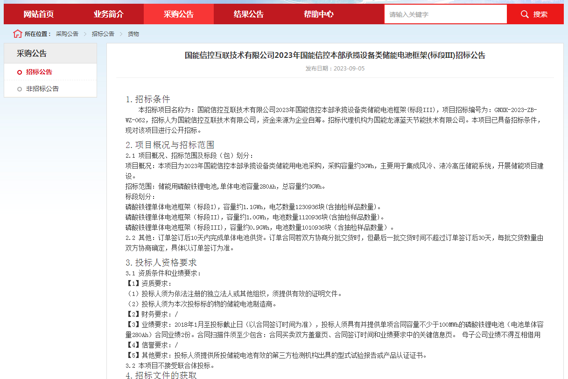Screen dimensions: 568x379
Task: Click the 请输入关键字 search input field
Action: [x=445, y=14]
